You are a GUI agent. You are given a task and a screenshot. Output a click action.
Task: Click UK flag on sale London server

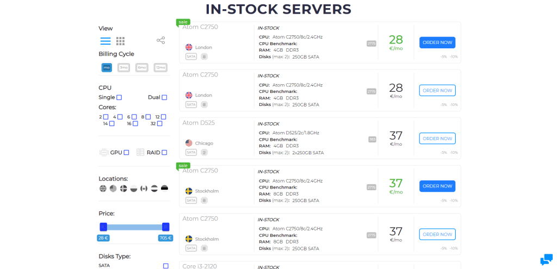tap(189, 47)
